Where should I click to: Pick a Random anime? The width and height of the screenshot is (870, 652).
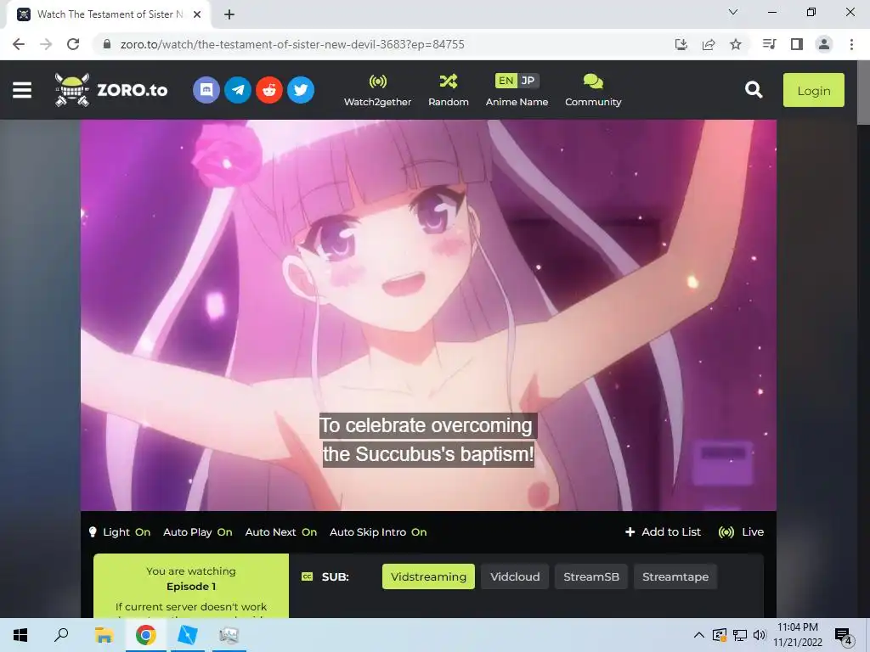[449, 90]
